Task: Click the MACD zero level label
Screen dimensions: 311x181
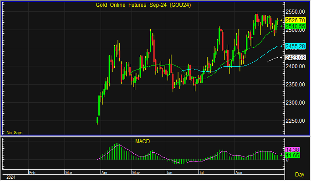Action: [x=287, y=160]
